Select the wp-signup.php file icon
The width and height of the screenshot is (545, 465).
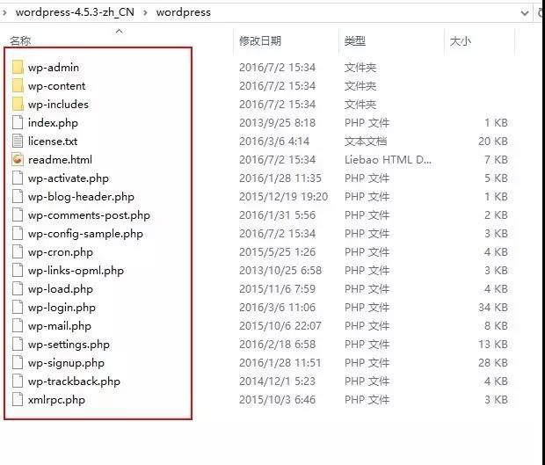18,362
